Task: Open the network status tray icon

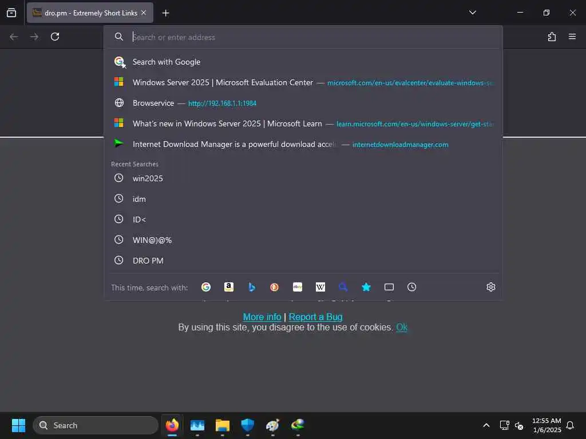Action: [504, 425]
